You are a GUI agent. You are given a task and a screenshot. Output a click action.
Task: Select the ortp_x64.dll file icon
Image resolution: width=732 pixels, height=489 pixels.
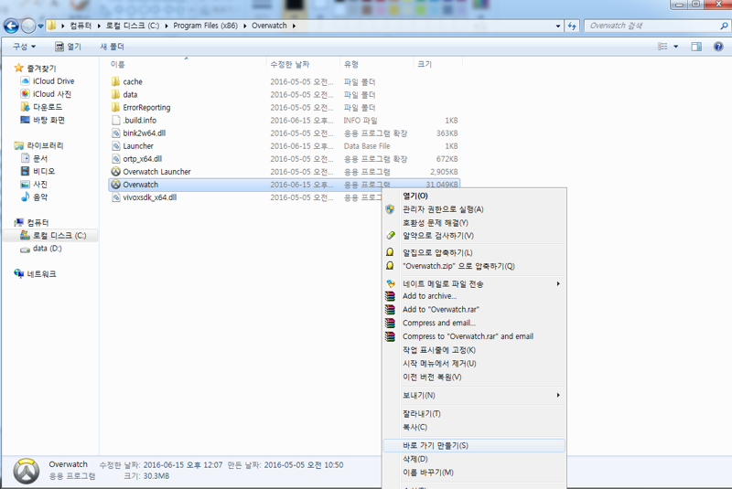pyautogui.click(x=116, y=158)
